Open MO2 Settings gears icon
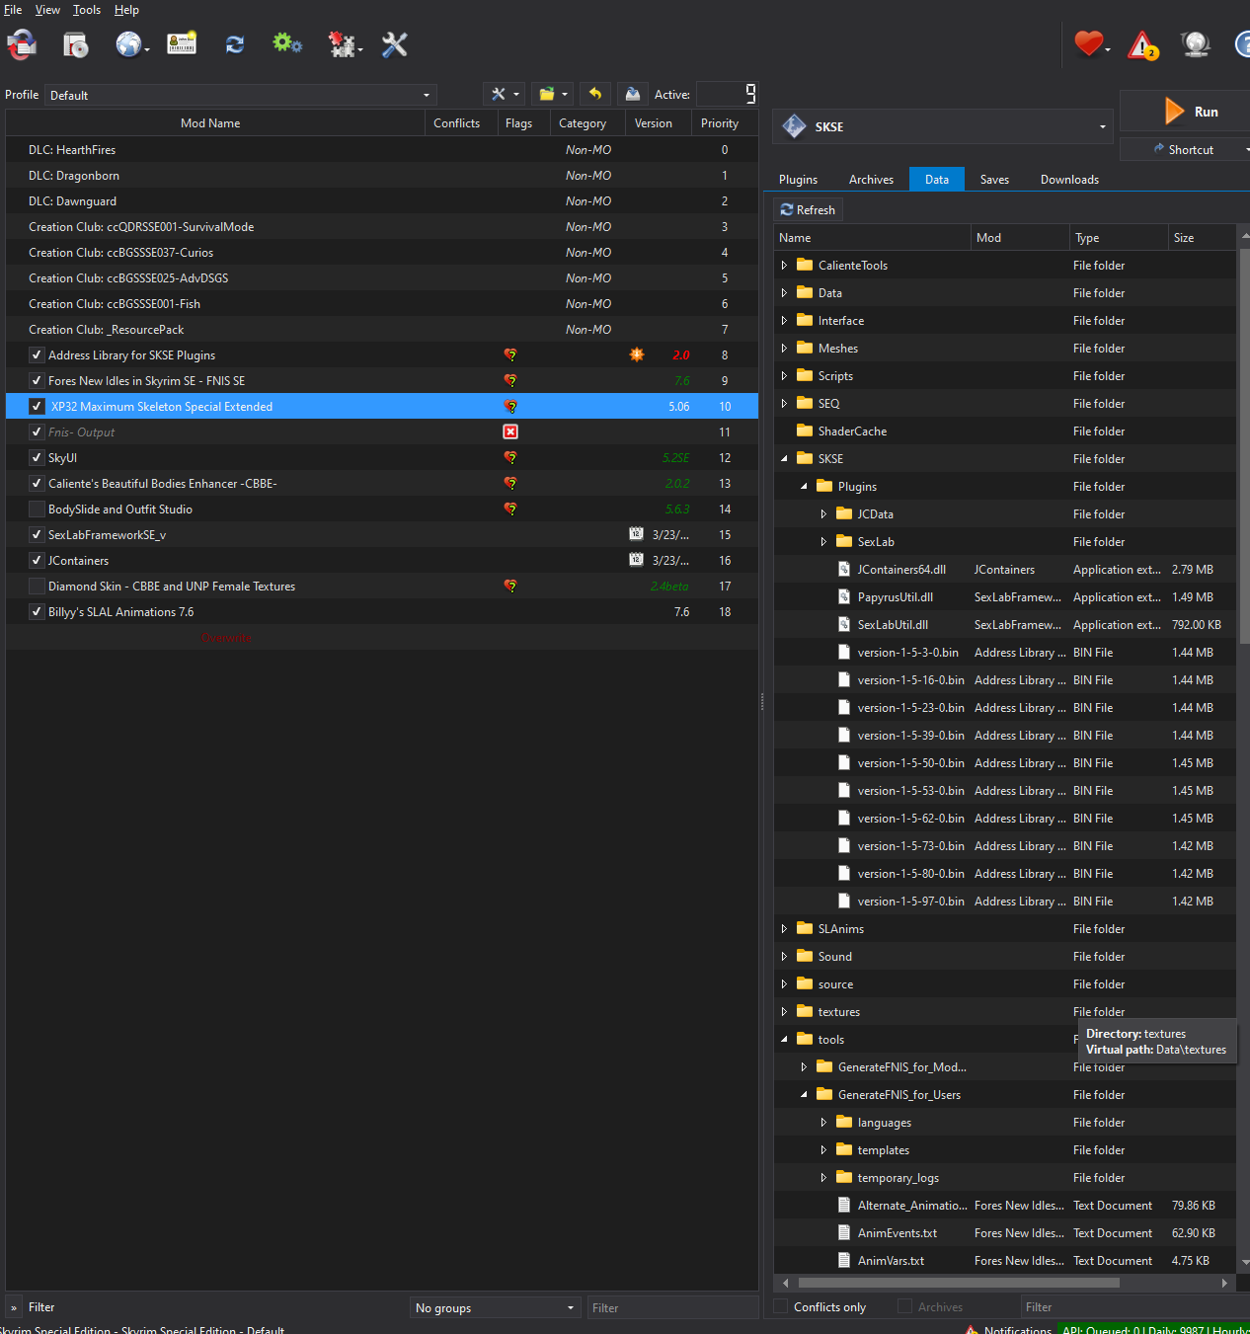This screenshot has width=1250, height=1334. (286, 44)
